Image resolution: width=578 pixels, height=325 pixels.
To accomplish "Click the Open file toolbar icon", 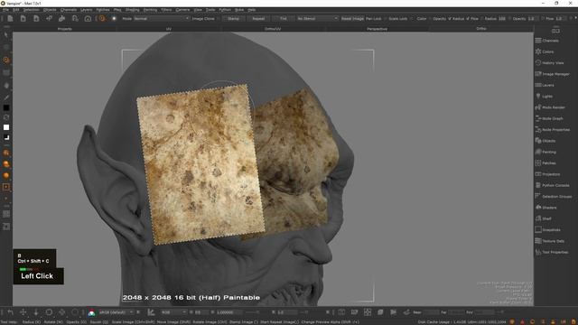I will (23, 18).
